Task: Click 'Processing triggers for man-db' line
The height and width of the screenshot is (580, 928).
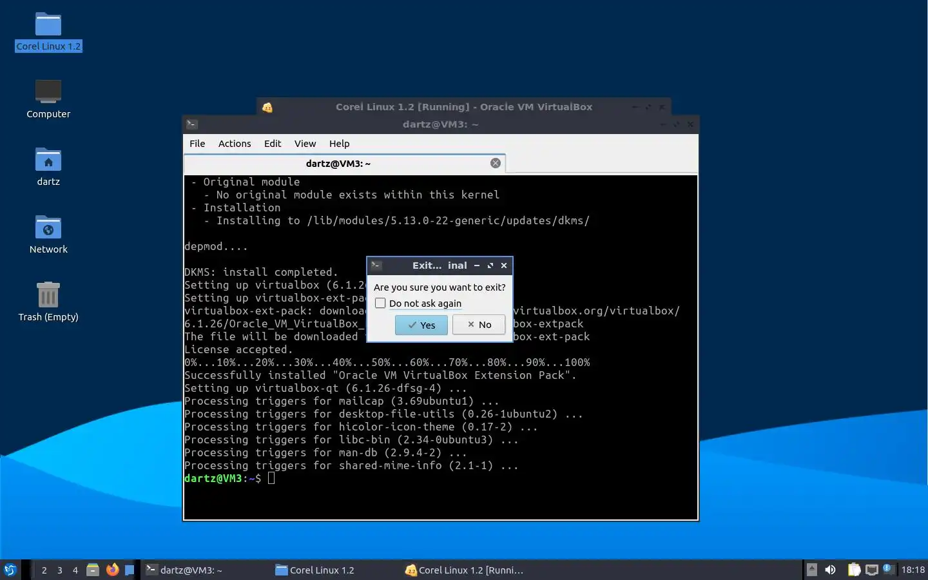Action: (325, 452)
